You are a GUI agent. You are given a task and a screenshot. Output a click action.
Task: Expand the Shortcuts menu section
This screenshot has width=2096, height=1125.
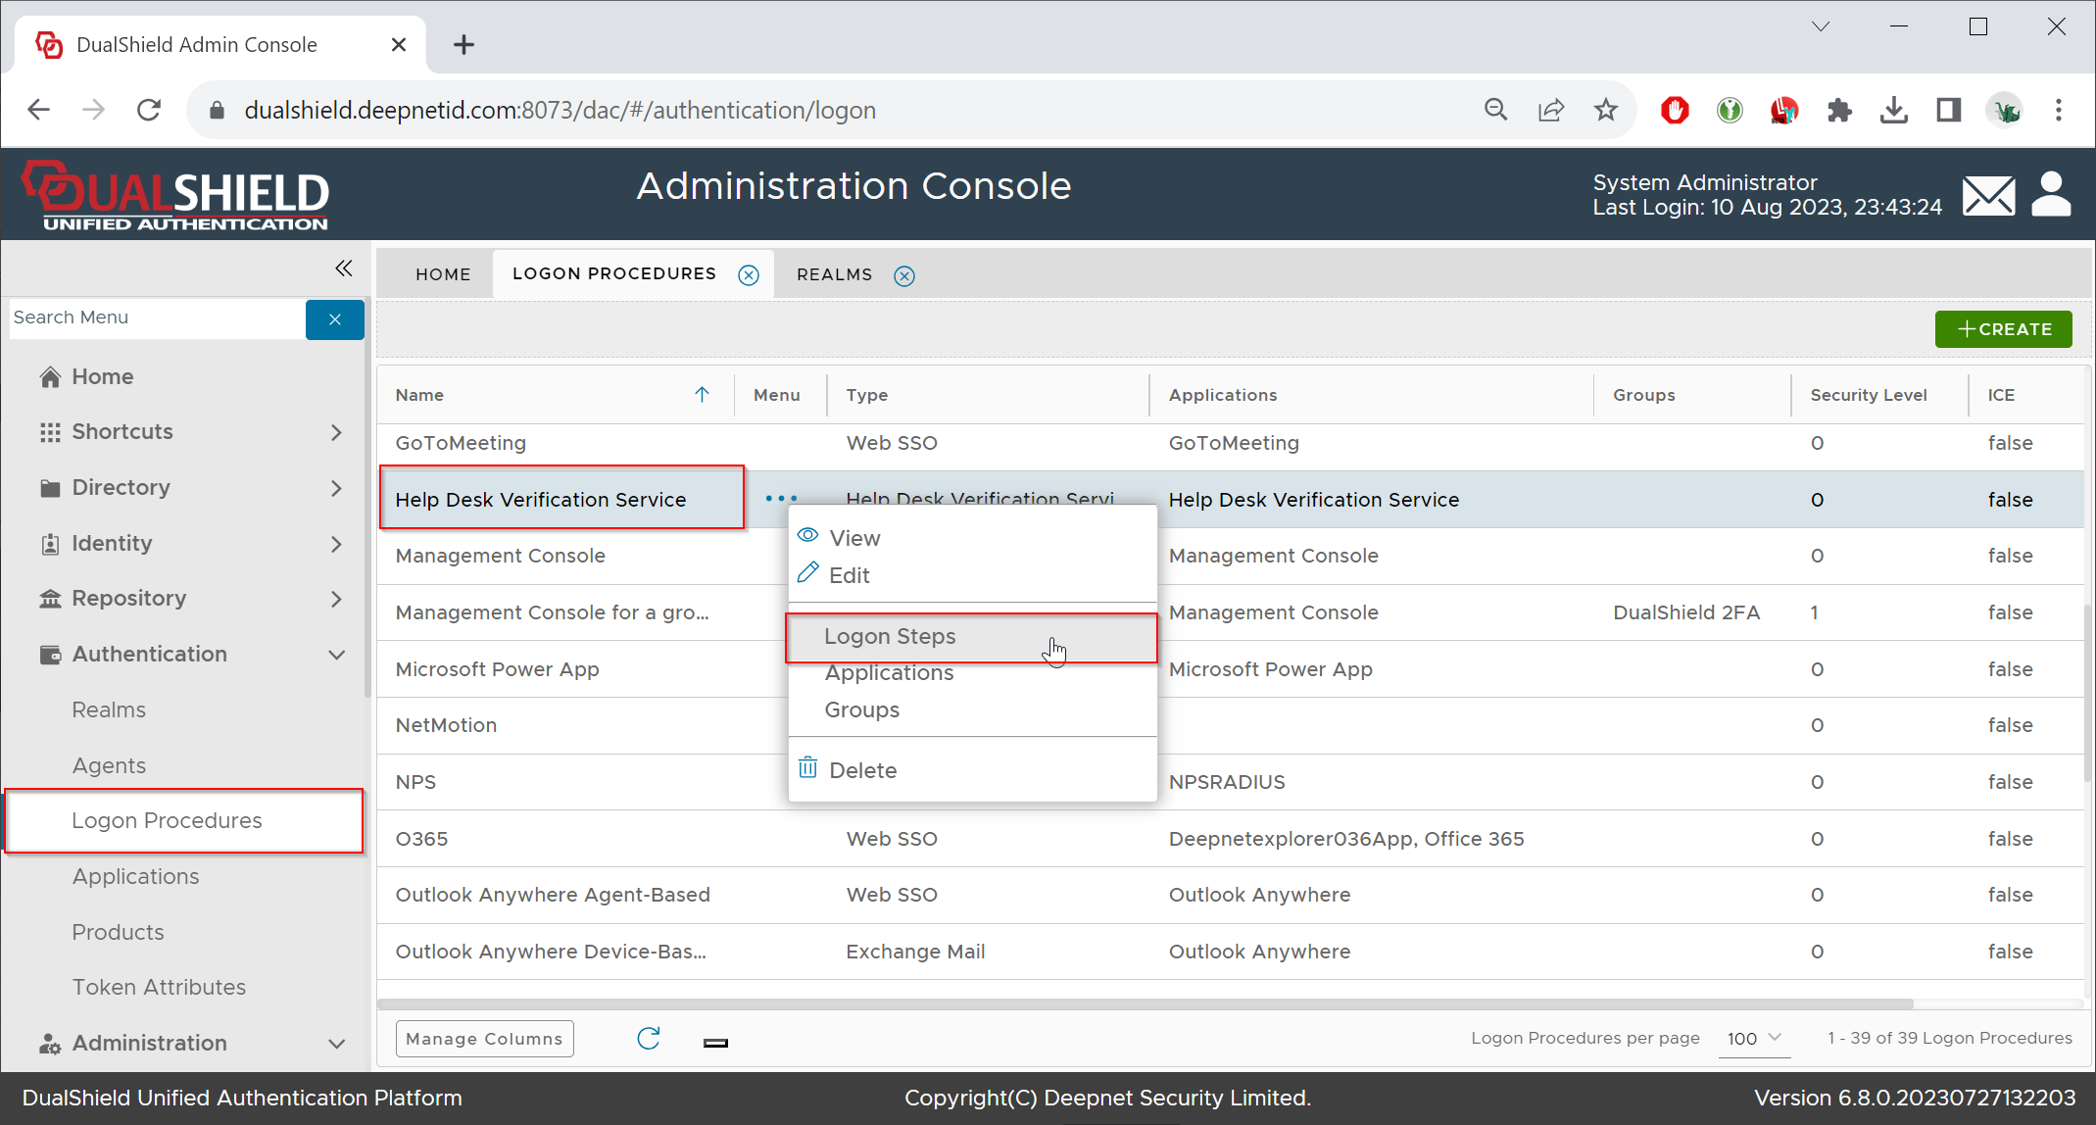click(336, 432)
